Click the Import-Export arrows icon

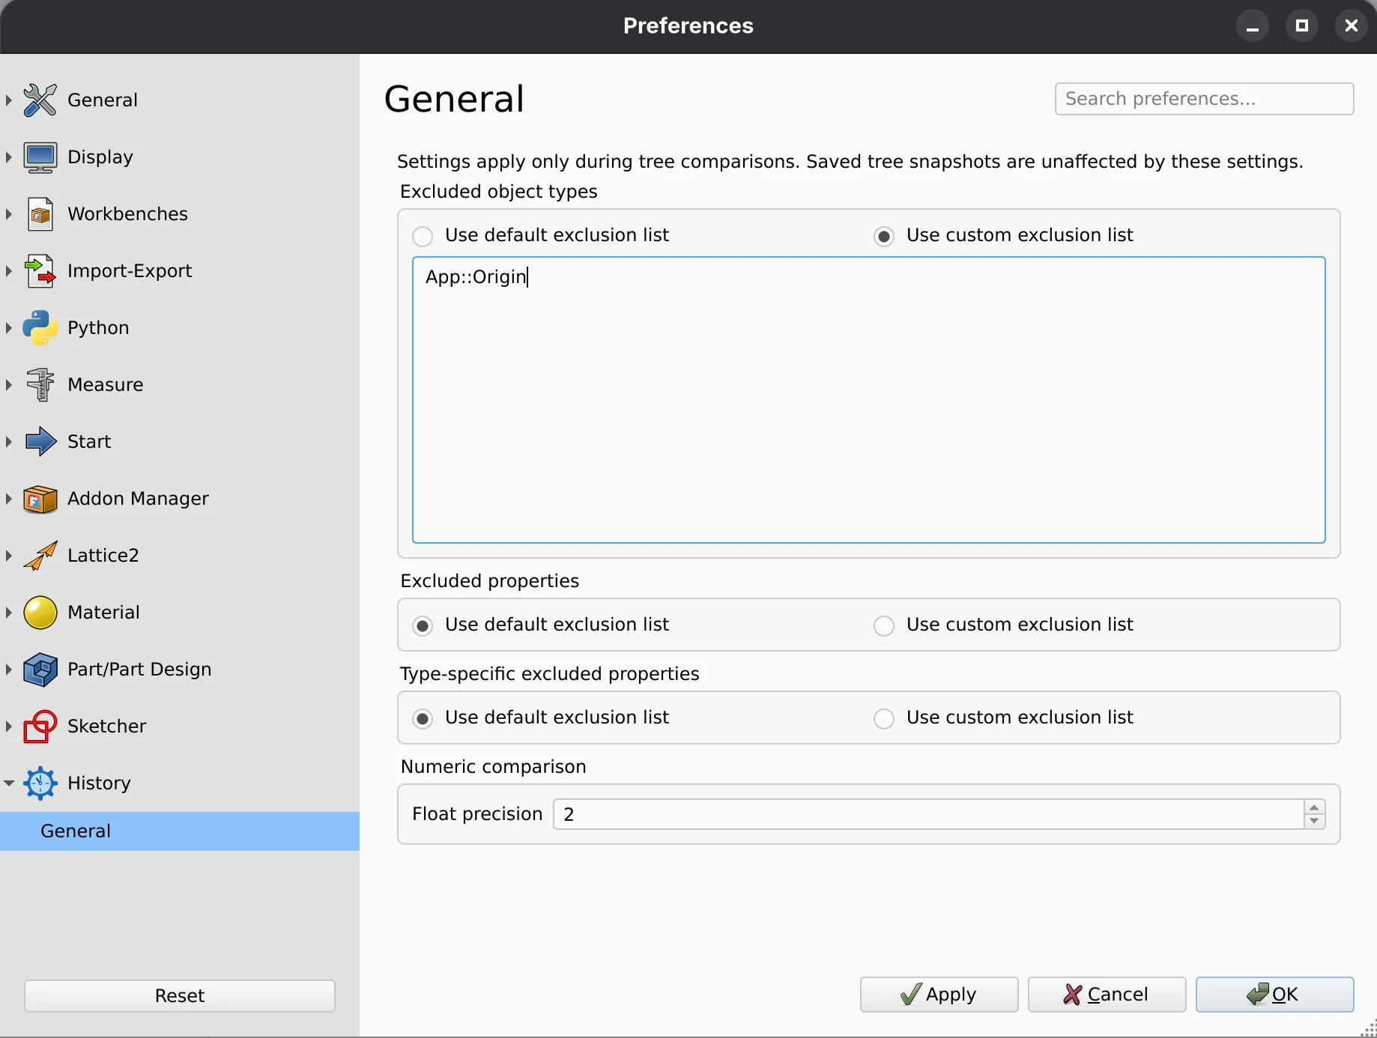(x=40, y=271)
